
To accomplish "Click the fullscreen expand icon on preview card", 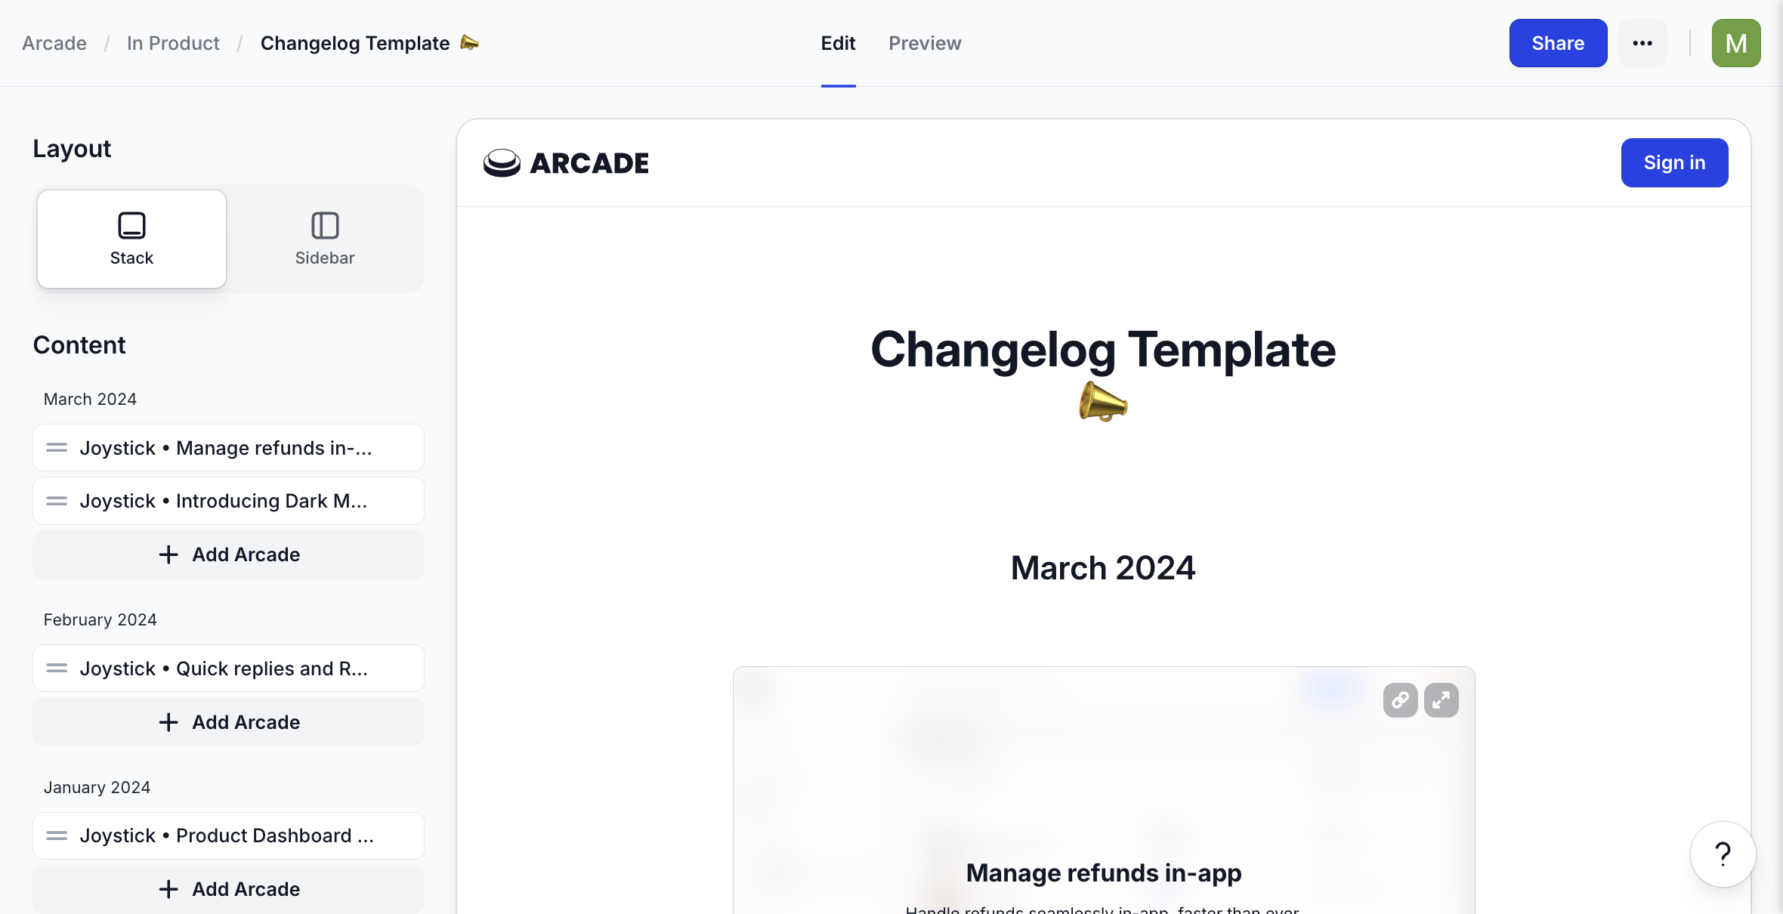I will [x=1442, y=699].
